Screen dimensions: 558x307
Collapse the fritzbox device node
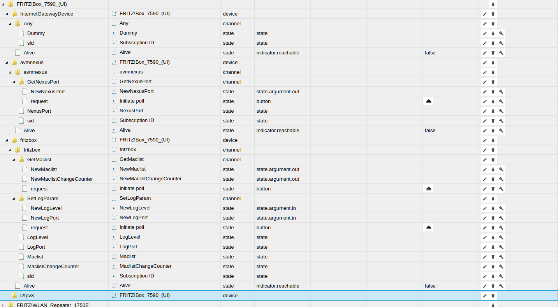(7, 140)
